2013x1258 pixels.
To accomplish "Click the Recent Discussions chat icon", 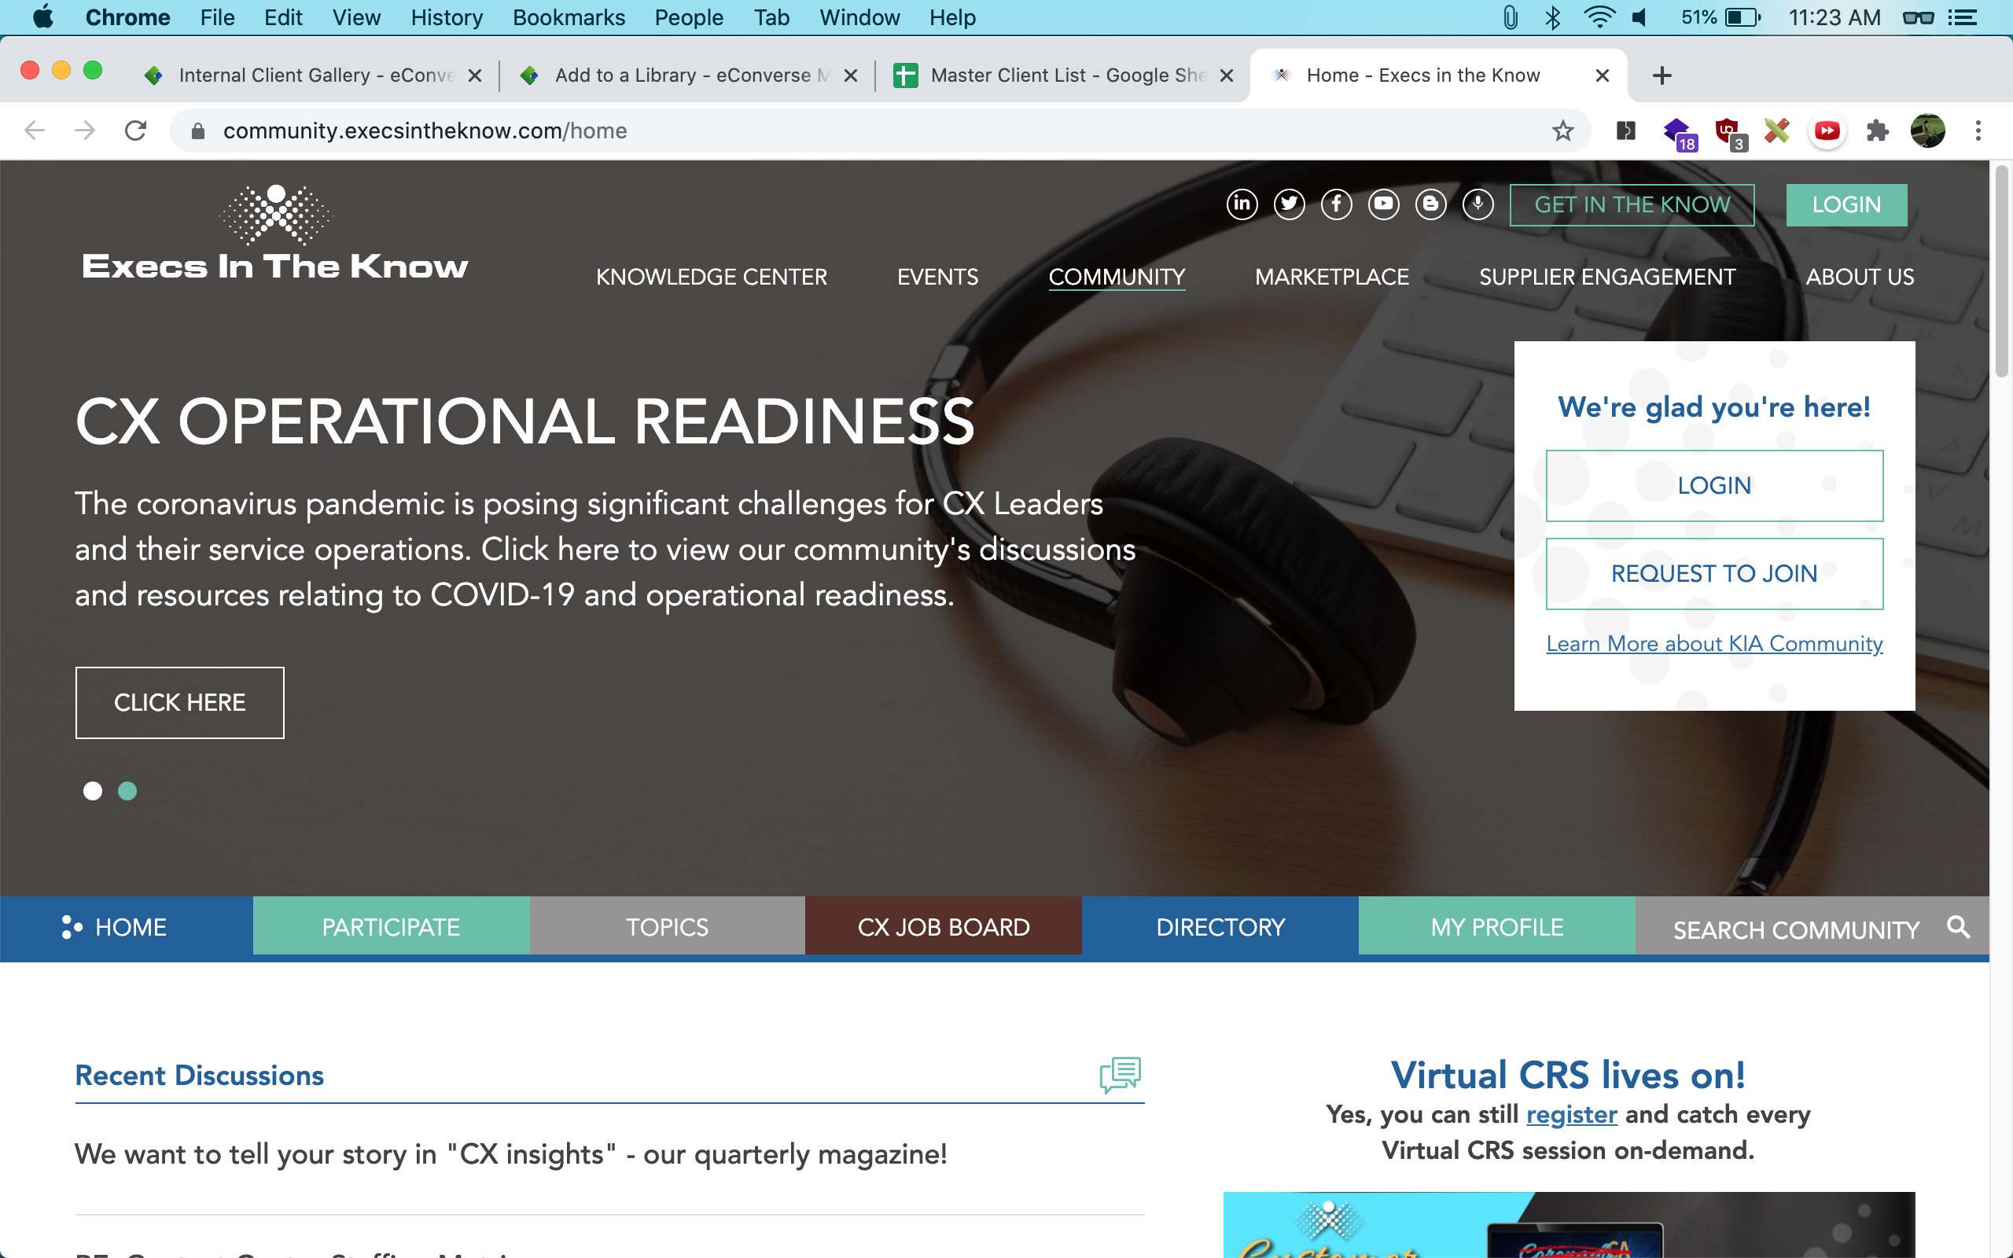I will 1120,1074.
